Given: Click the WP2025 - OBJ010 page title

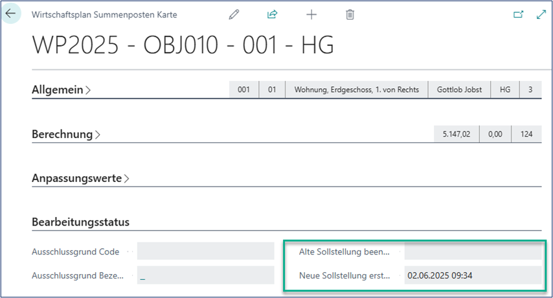Looking at the screenshot, I should (x=183, y=46).
